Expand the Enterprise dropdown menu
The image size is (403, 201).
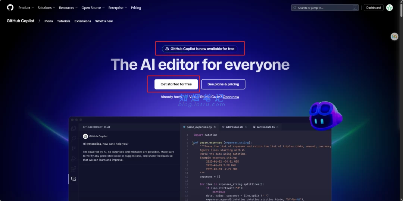tap(118, 8)
